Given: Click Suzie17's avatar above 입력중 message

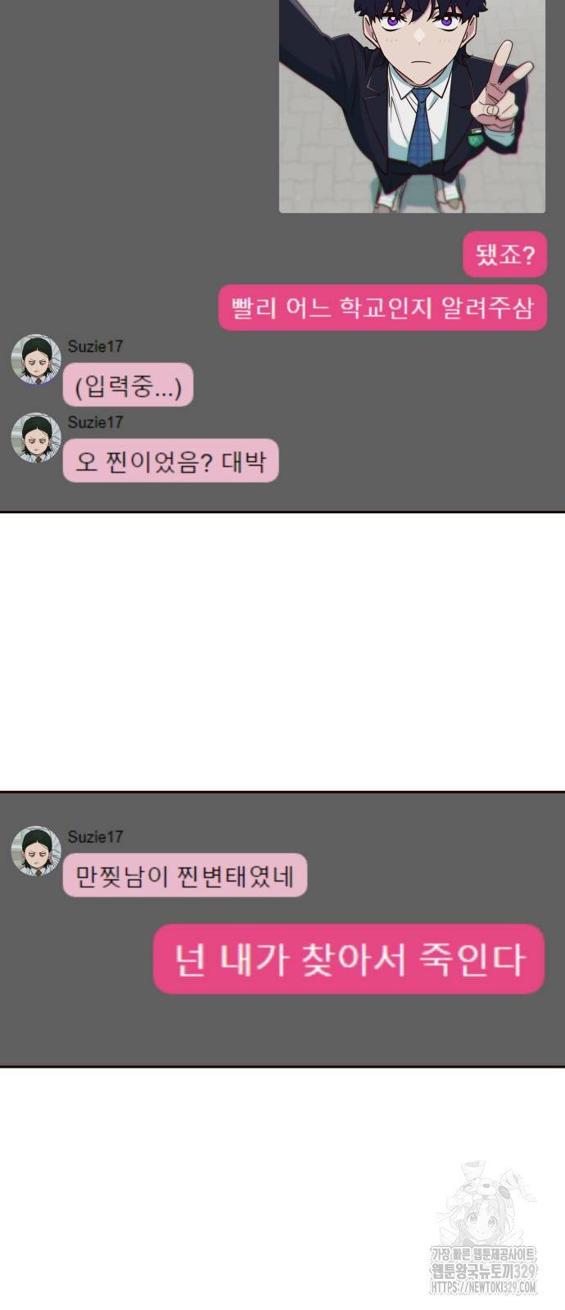Looking at the screenshot, I should (x=36, y=359).
